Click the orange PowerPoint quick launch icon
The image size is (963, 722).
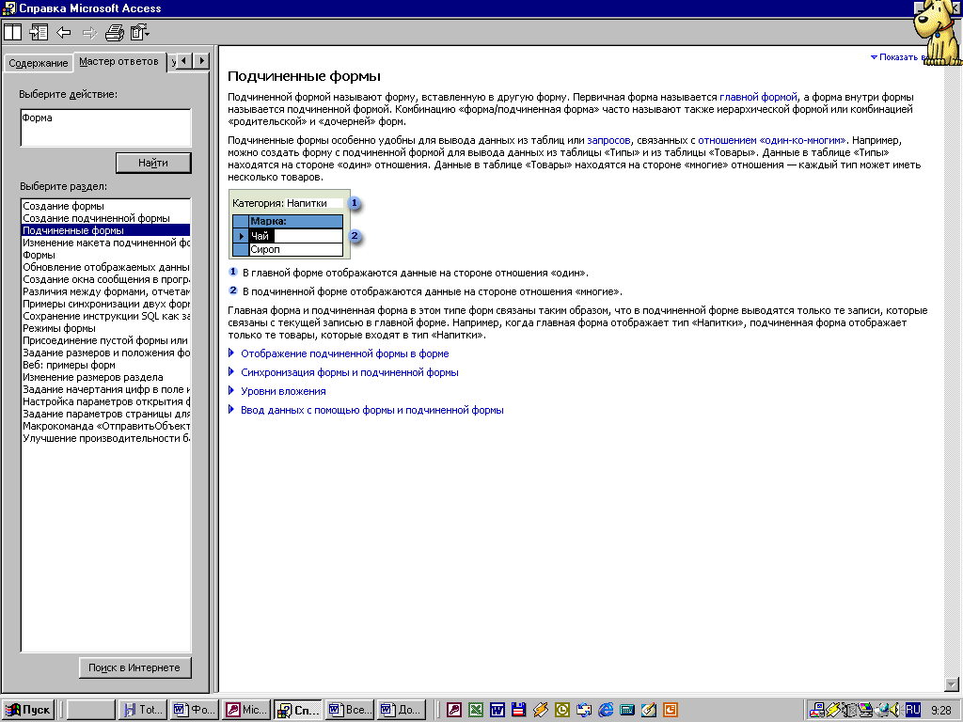point(670,710)
